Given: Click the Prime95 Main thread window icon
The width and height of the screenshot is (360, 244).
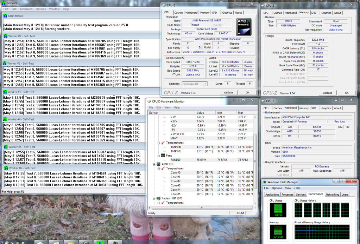Looking at the screenshot, I should [x=5, y=16].
